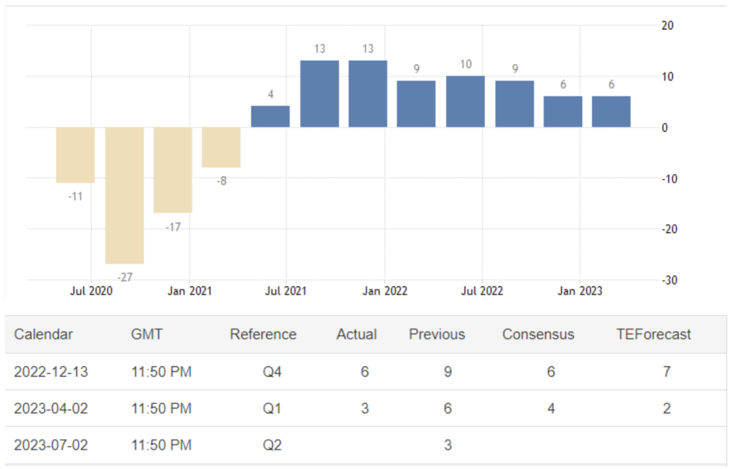Select the TEForecast column header
Image resolution: width=739 pixels, height=469 pixels.
tap(653, 334)
